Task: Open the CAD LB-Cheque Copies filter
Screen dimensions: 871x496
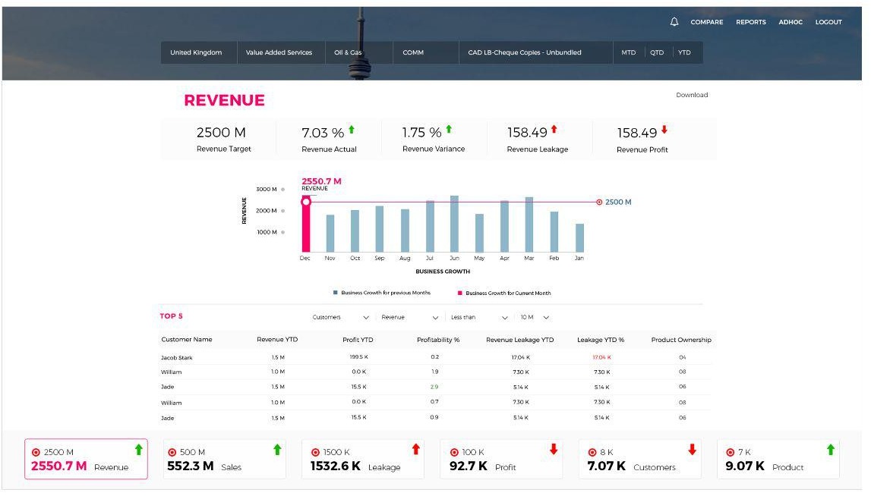Action: (536, 52)
